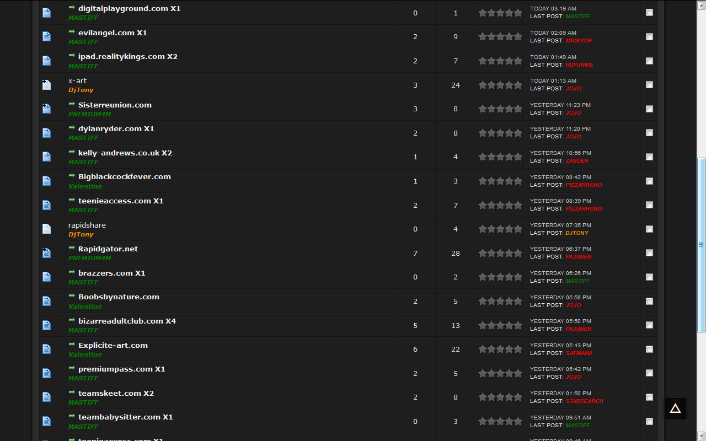
Task: Click thread icon beside teamskeet.com X2
Action: [x=46, y=397]
